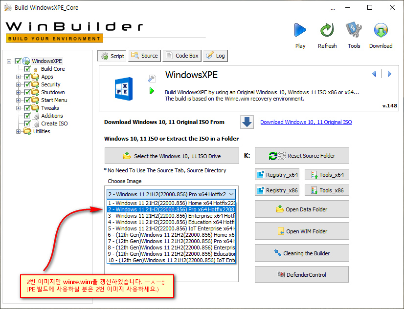The image size is (404, 309).
Task: Click the Download globe icon
Action: click(x=381, y=30)
